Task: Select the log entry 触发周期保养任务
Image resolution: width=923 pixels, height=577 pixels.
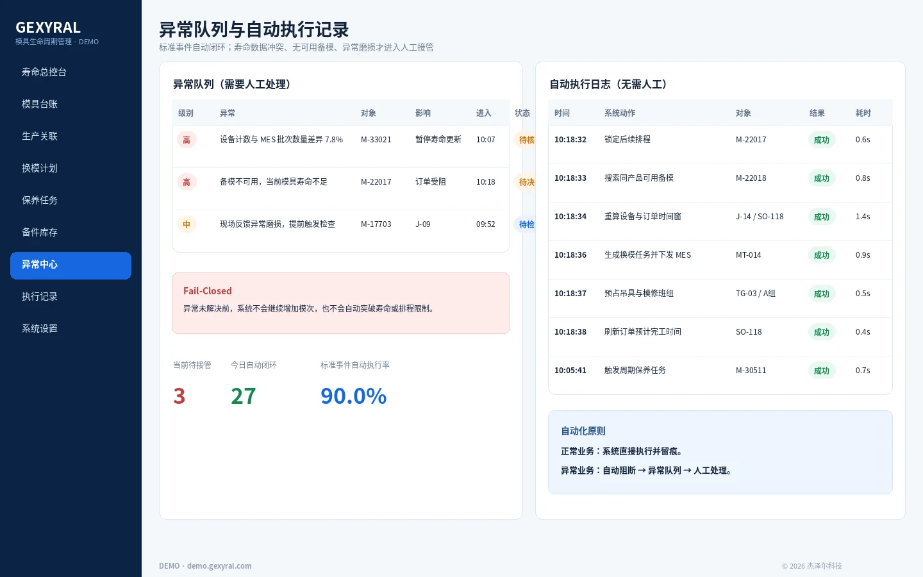Action: (x=635, y=371)
